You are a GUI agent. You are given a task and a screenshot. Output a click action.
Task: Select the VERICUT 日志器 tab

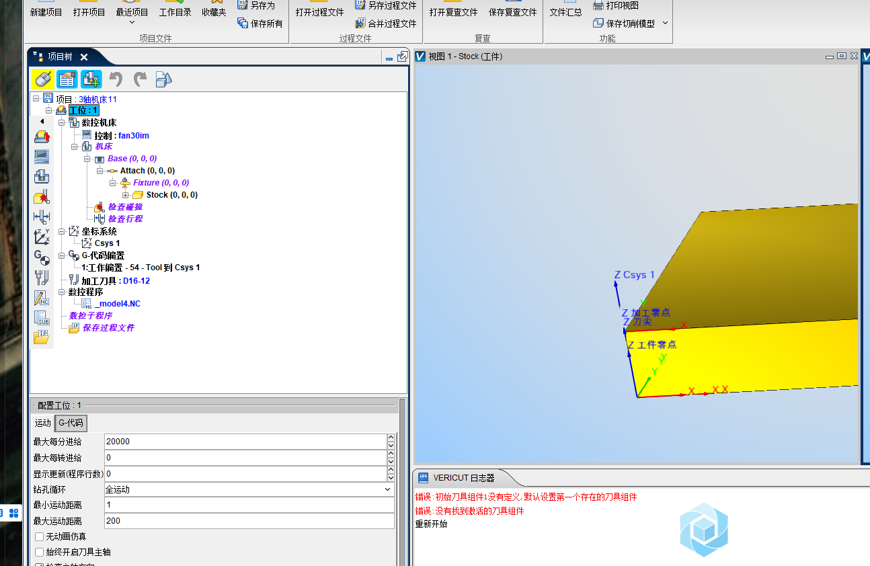[x=464, y=478]
